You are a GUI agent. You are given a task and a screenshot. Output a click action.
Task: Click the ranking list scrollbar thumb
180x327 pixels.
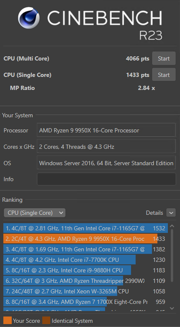click(x=172, y=256)
